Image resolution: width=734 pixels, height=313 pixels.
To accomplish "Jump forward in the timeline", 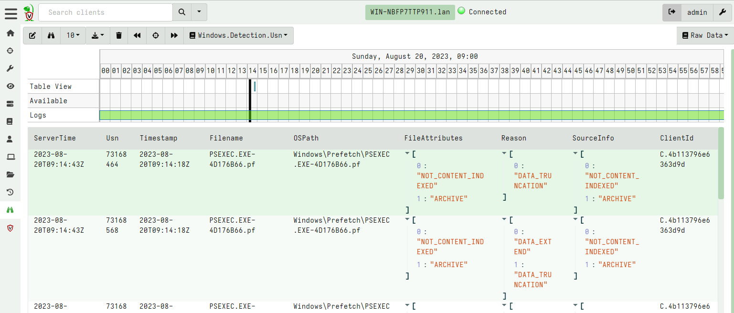I will coord(174,35).
